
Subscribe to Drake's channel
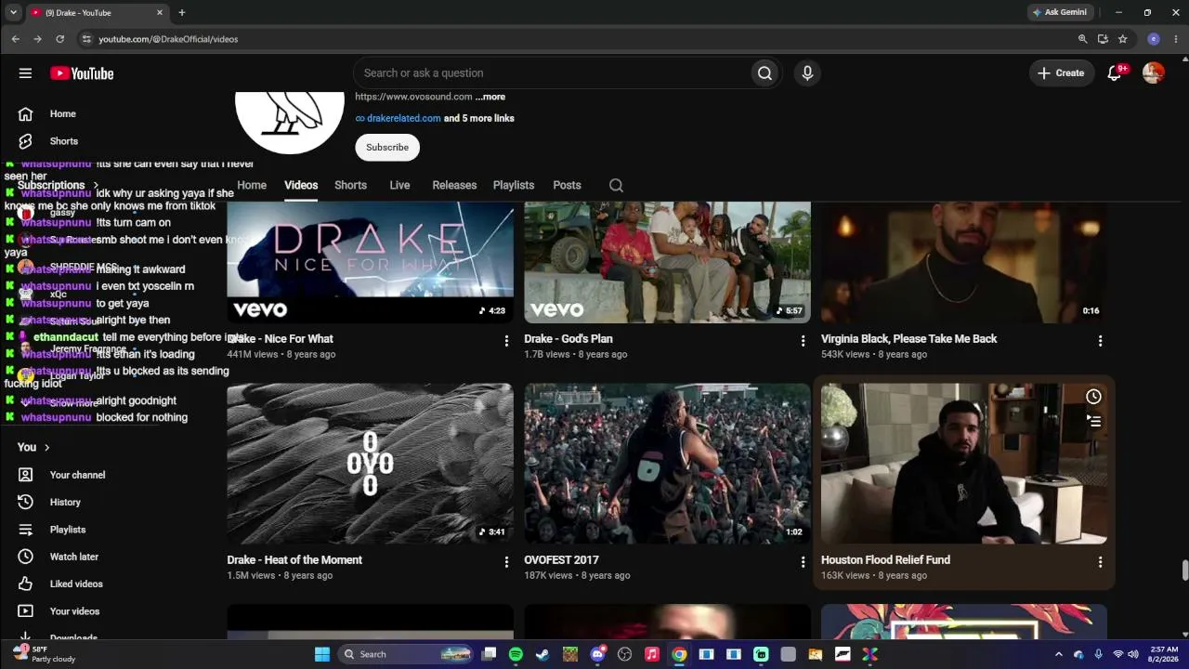point(387,148)
